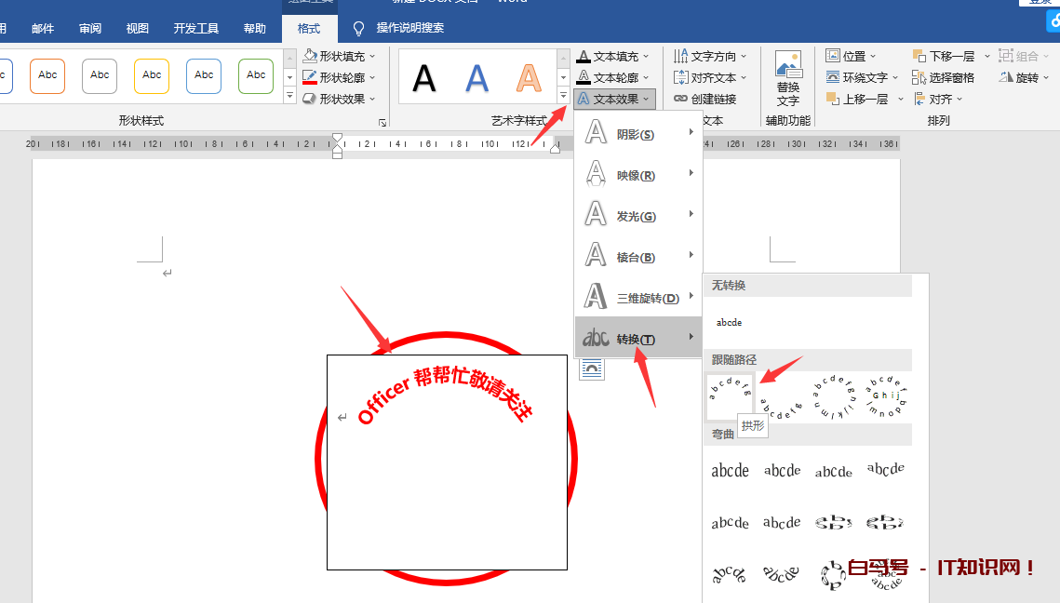Select the 拱形 (Arch) transform effect
The height and width of the screenshot is (603, 1060).
pos(729,395)
